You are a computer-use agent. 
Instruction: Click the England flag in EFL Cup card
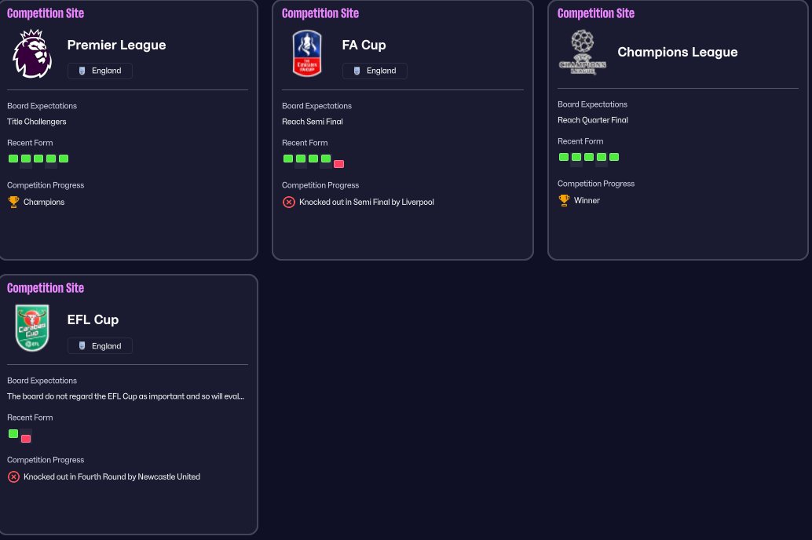82,346
